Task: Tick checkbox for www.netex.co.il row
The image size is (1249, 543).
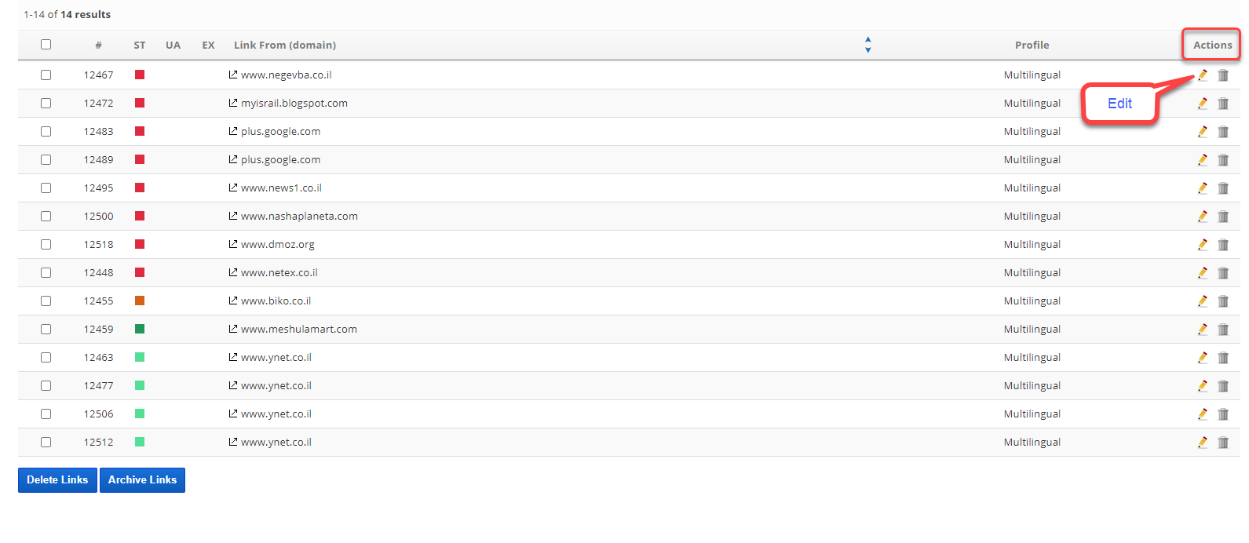Action: click(x=46, y=273)
